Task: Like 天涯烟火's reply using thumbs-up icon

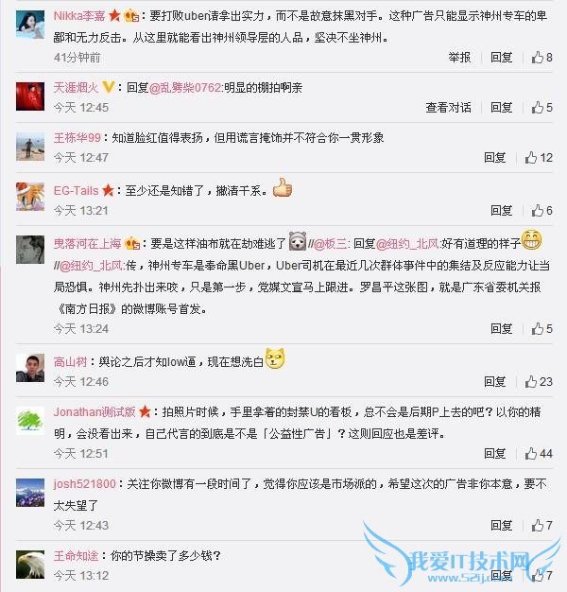Action: pyautogui.click(x=537, y=108)
